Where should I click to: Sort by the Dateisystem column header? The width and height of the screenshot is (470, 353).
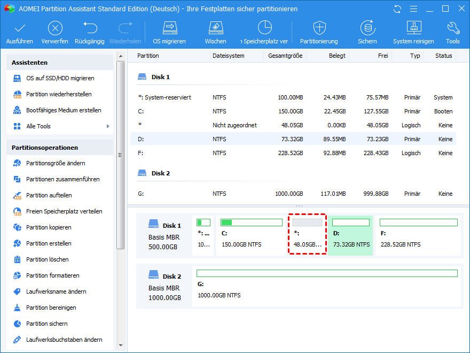(x=229, y=56)
